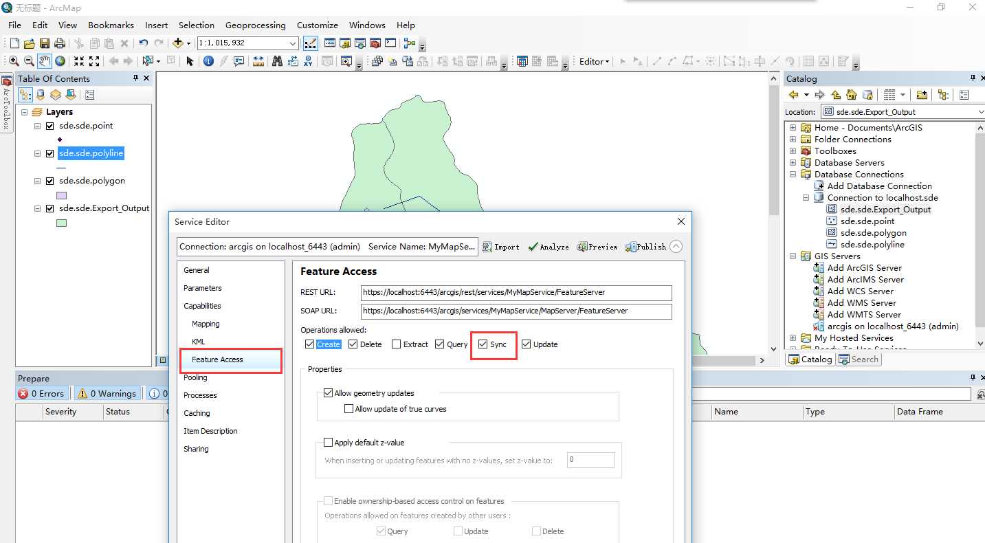
Task: Collapse the Layers group in contents
Action: click(x=24, y=112)
